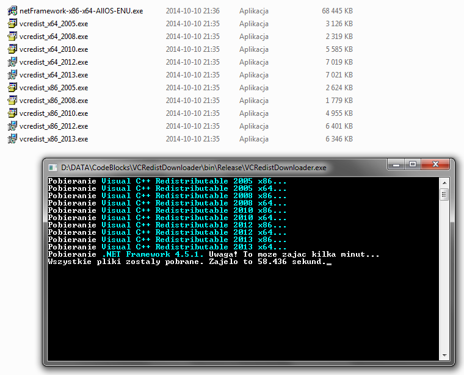The width and height of the screenshot is (464, 375).
Task: Click the console scrollbar down arrow
Action: tap(444, 355)
